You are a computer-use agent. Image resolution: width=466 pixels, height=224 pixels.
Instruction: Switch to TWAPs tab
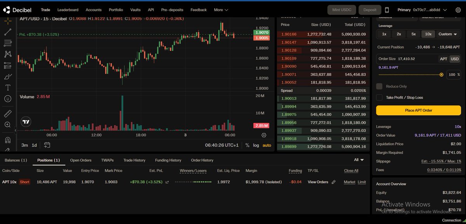tap(107, 160)
